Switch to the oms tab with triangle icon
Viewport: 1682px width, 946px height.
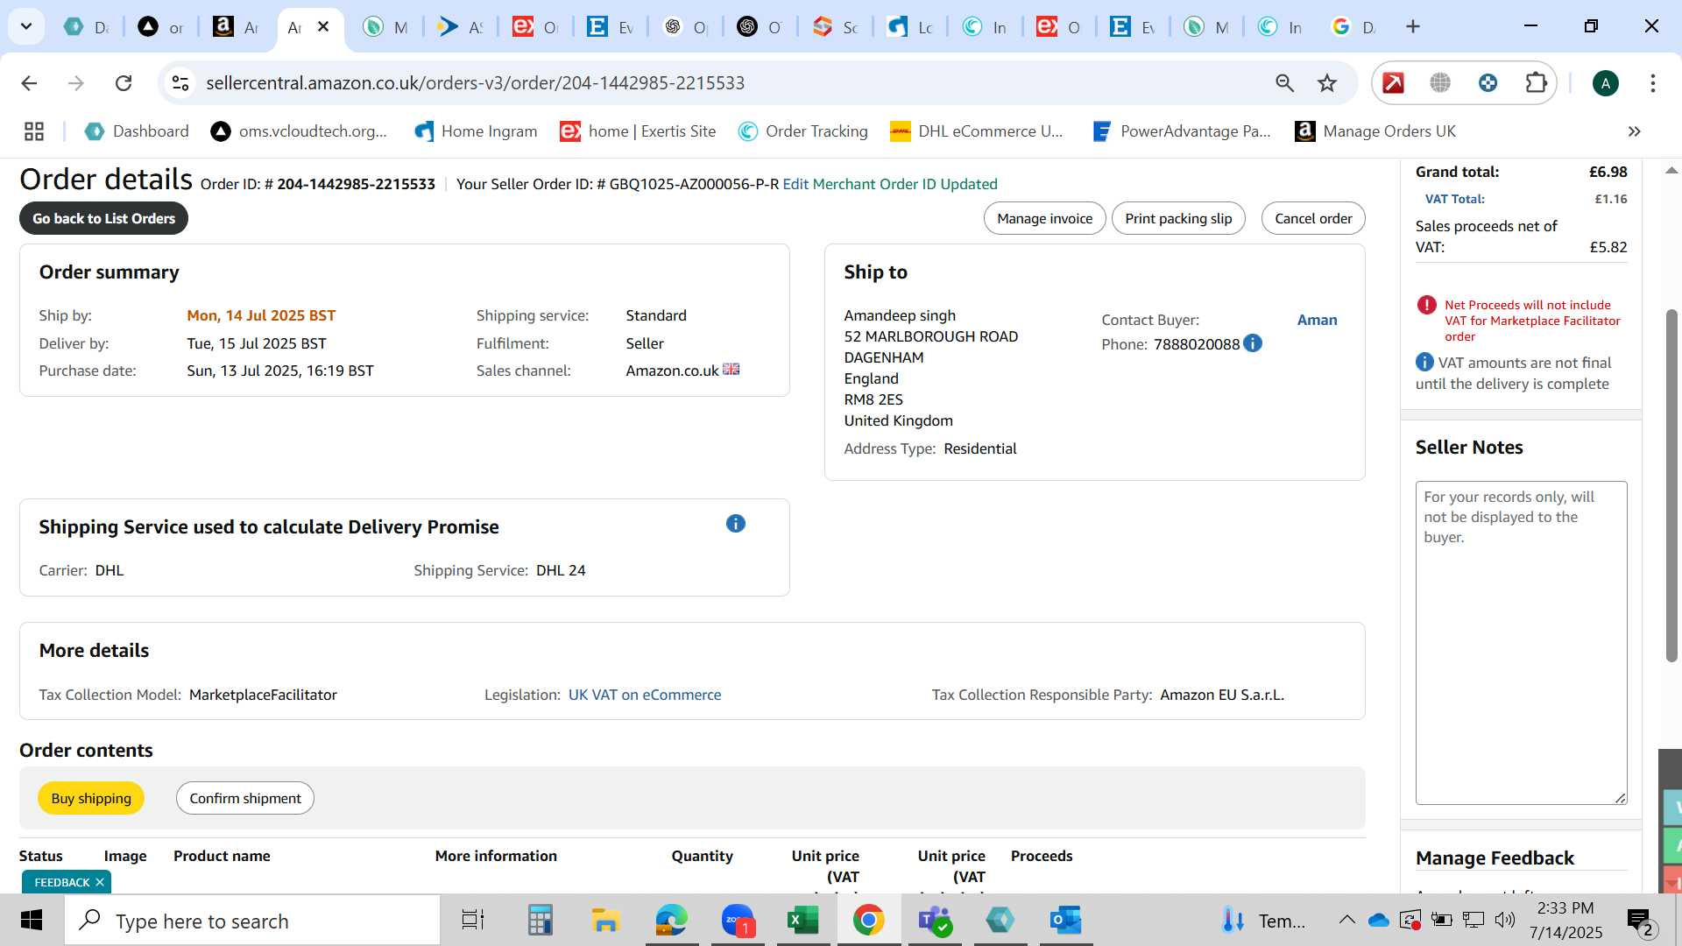pyautogui.click(x=160, y=26)
